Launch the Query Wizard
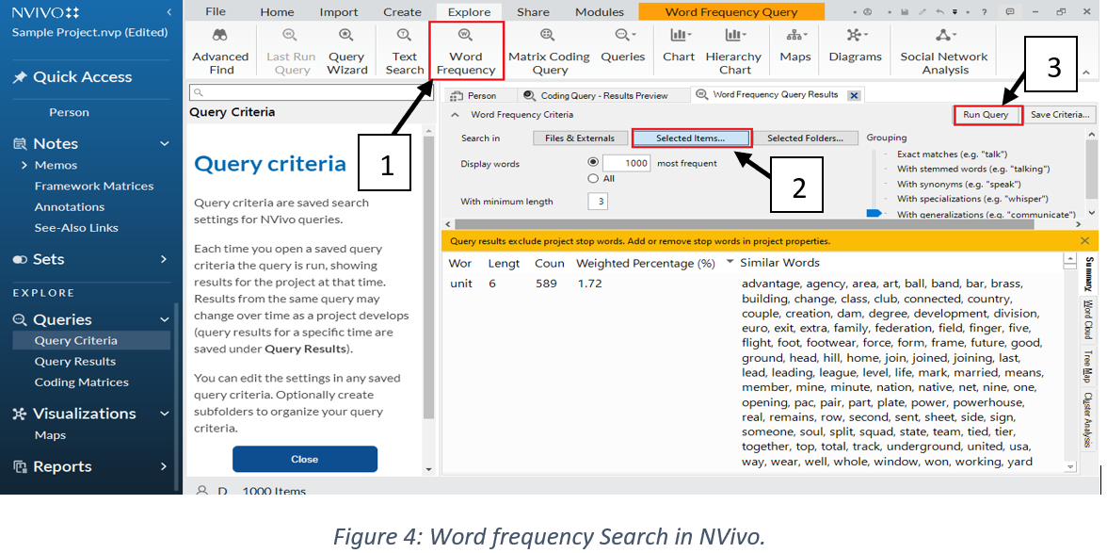The width and height of the screenshot is (1107, 553). 346,57
